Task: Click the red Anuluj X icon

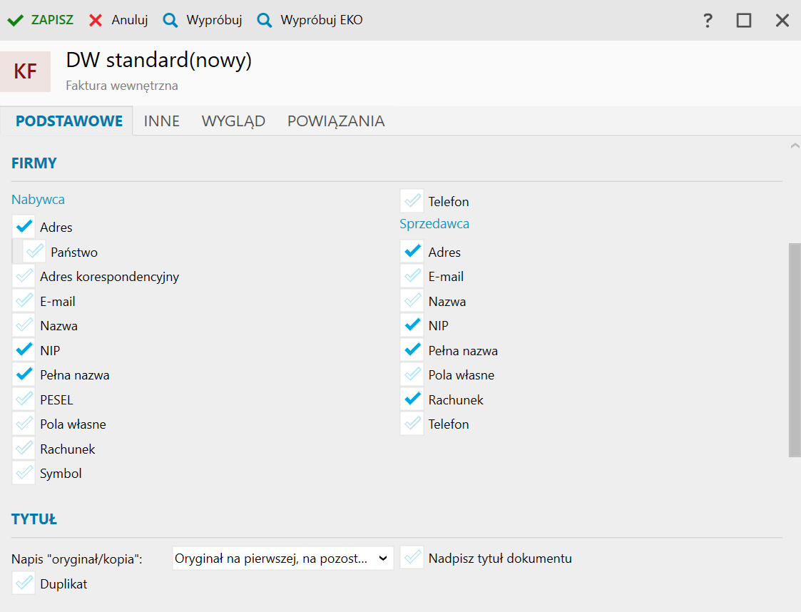Action: click(96, 21)
